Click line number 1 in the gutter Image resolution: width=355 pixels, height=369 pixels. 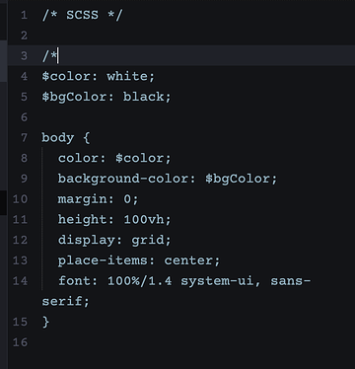[24, 15]
